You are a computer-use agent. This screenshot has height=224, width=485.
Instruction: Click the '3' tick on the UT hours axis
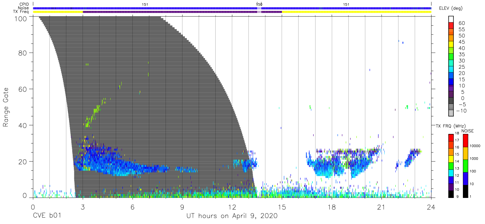tap(83, 207)
